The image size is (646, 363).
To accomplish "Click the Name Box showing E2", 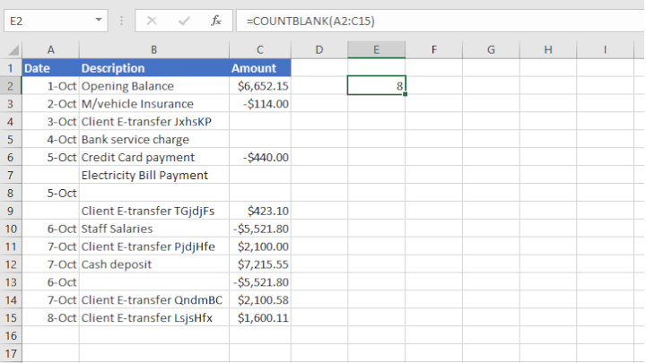I will pos(47,20).
